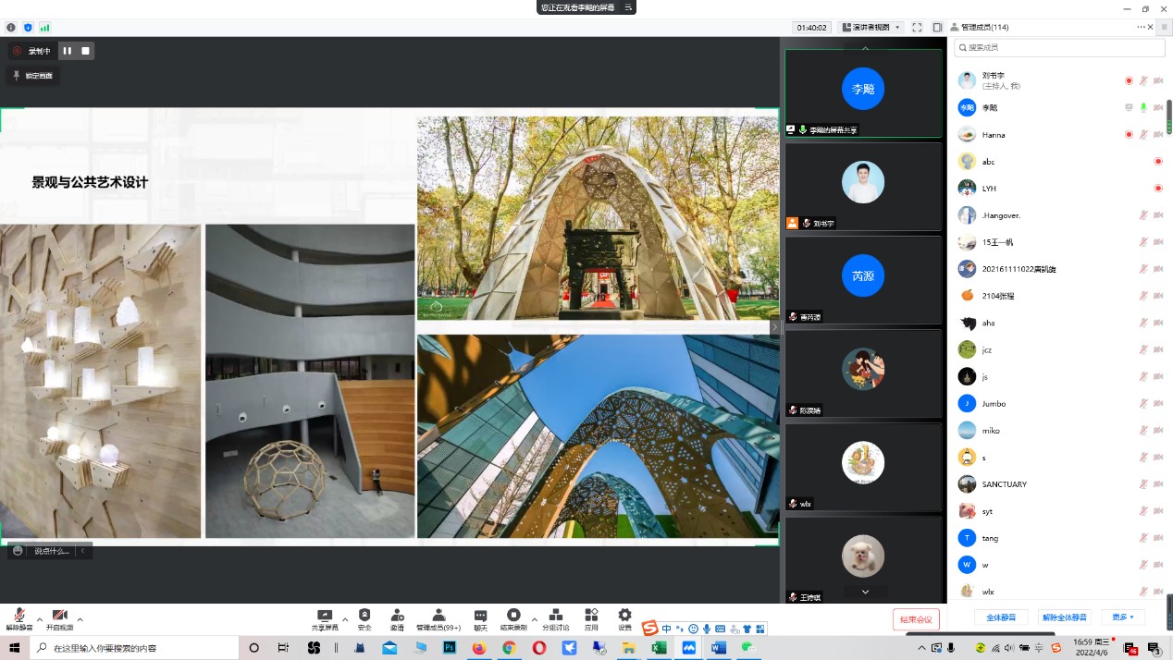Turn on camera with 开启视频
1173x660 pixels.
click(x=60, y=616)
